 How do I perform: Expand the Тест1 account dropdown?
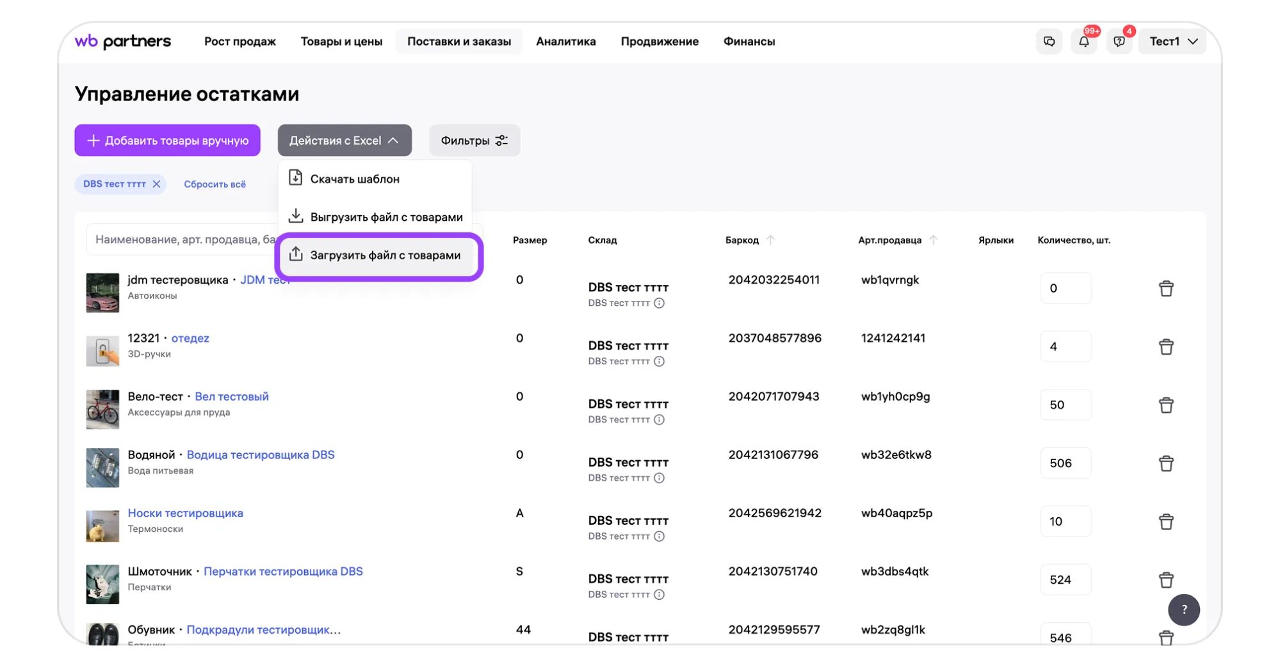[1172, 42]
